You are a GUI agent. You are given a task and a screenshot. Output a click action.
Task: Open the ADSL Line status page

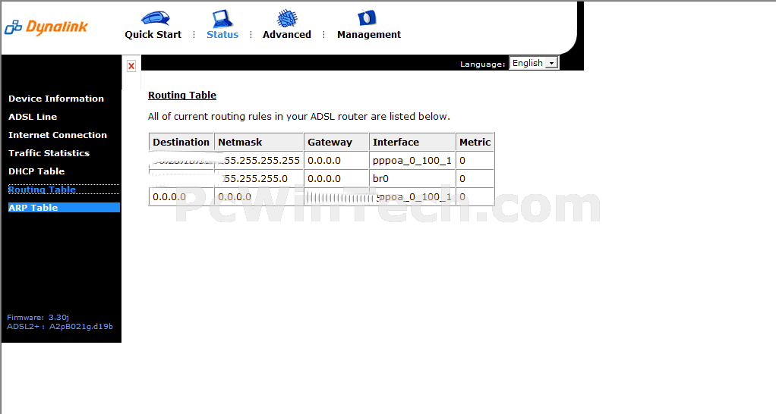(x=33, y=117)
